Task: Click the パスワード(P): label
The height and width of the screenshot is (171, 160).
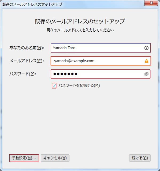Action: click(23, 74)
